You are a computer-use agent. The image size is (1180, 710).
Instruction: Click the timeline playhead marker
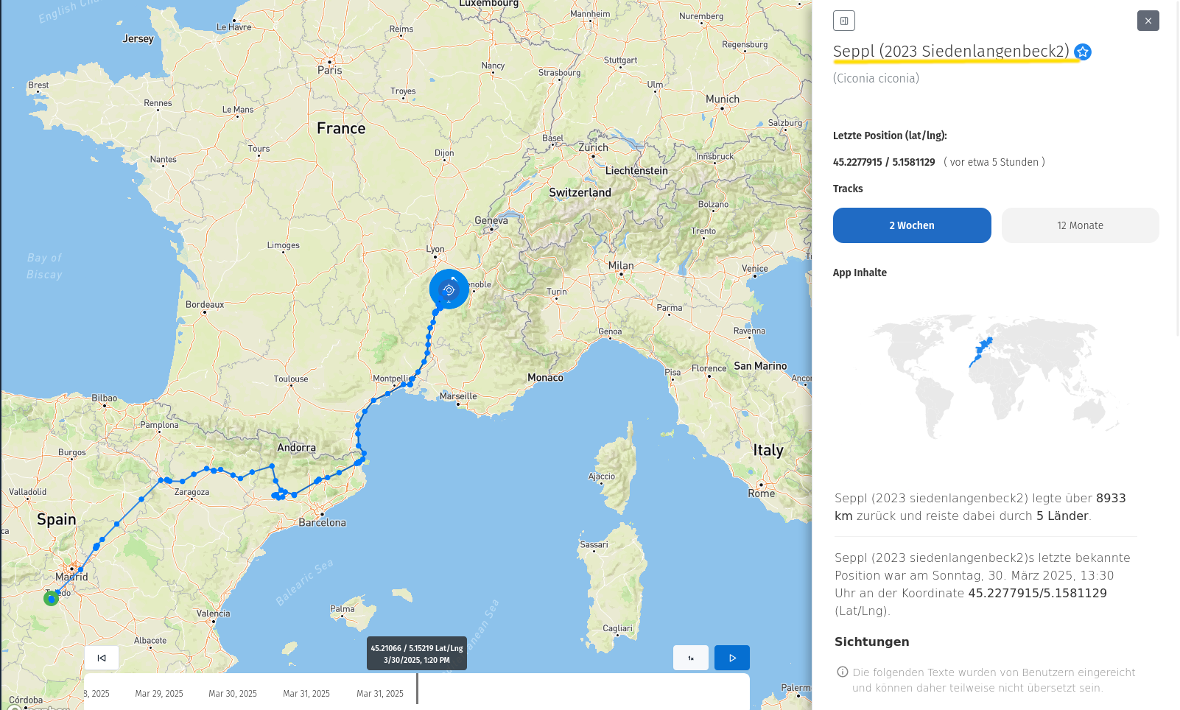[417, 689]
